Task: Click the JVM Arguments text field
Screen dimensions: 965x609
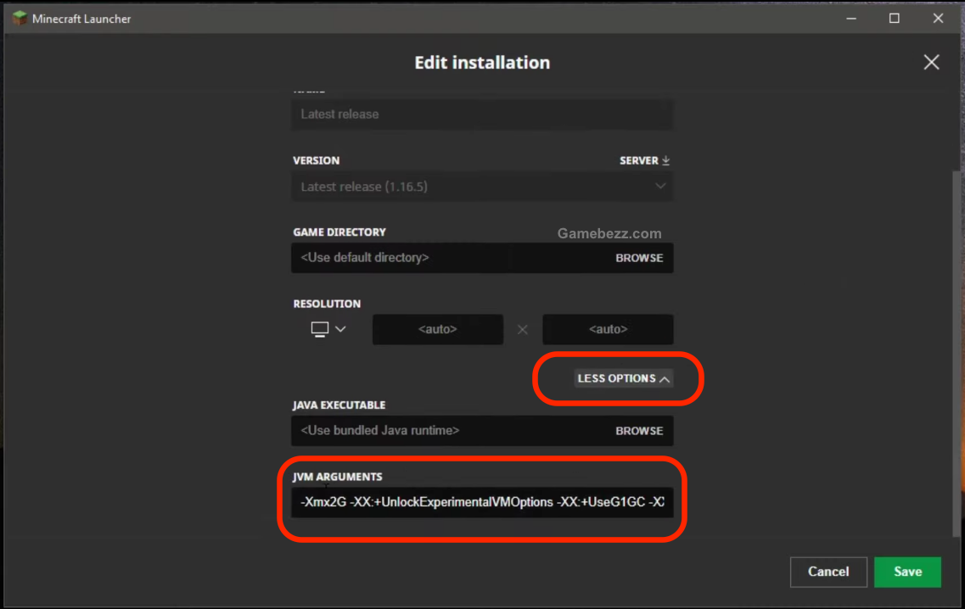Action: point(482,502)
